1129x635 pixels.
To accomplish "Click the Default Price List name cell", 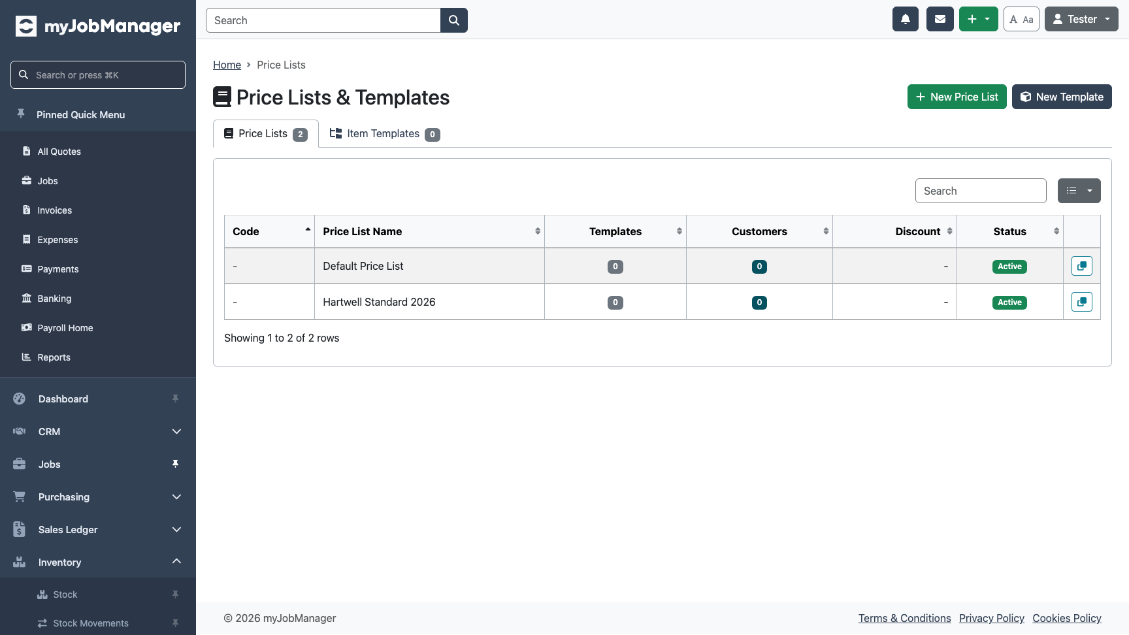I will pyautogui.click(x=429, y=266).
